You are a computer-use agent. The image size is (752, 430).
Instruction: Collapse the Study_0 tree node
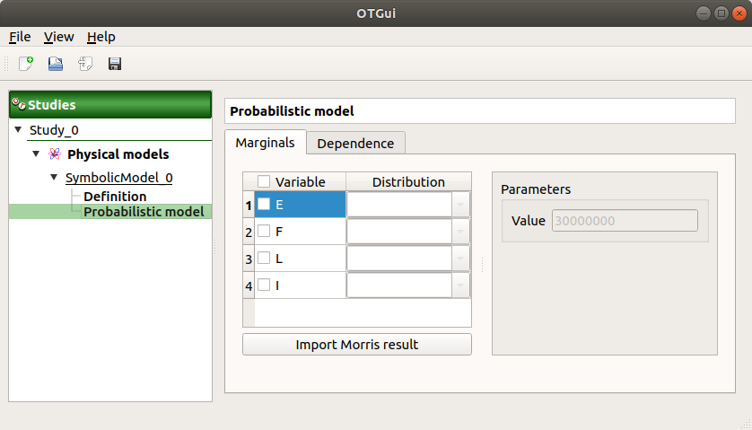[18, 129]
